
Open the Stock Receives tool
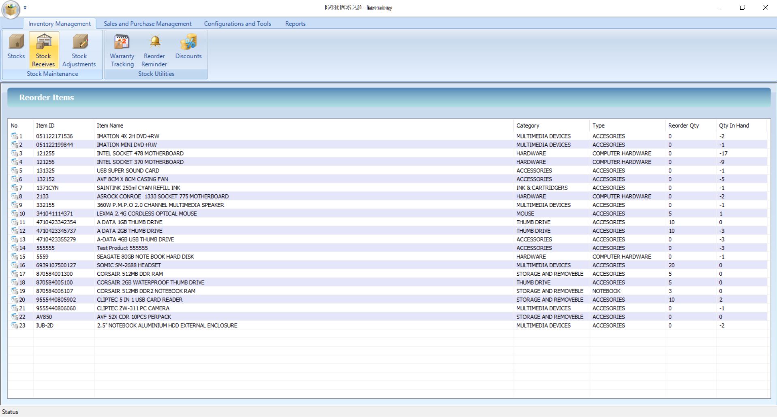(x=43, y=49)
